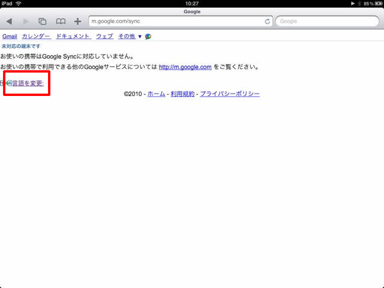Open the ウェブ link
This screenshot has height=288, width=384.
pyautogui.click(x=104, y=37)
